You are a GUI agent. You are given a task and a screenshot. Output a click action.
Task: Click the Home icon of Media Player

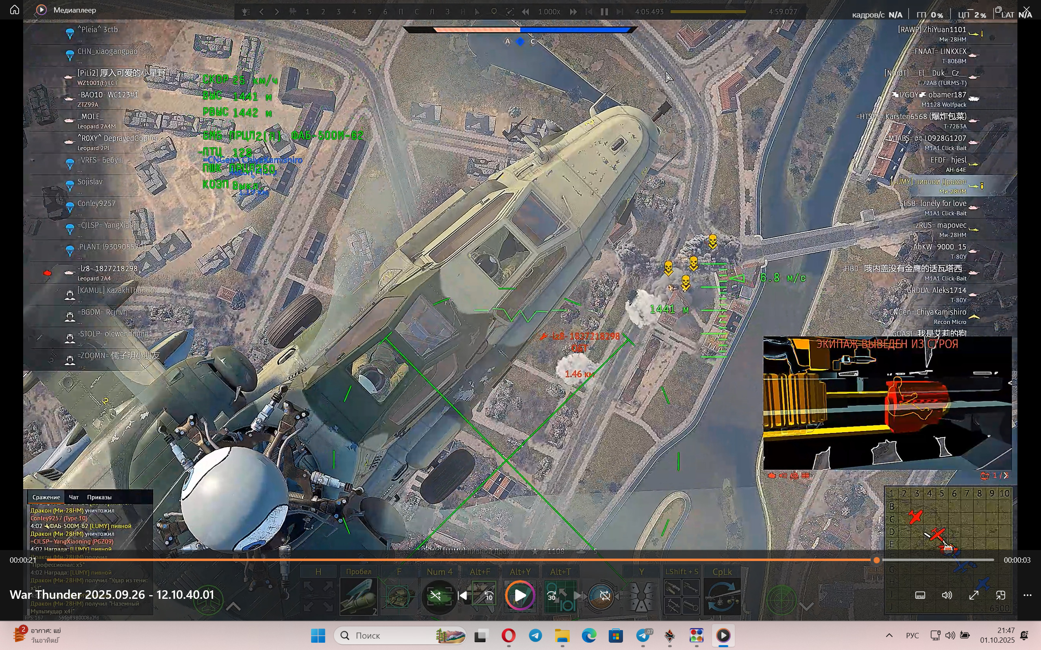coord(15,9)
